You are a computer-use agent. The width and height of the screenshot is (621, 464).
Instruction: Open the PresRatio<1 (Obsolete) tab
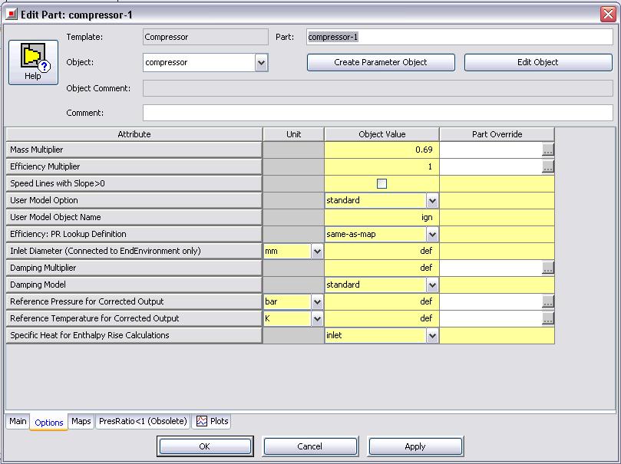(143, 421)
